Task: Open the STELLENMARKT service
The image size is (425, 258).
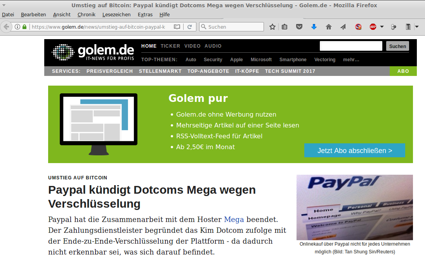Action: pyautogui.click(x=160, y=71)
